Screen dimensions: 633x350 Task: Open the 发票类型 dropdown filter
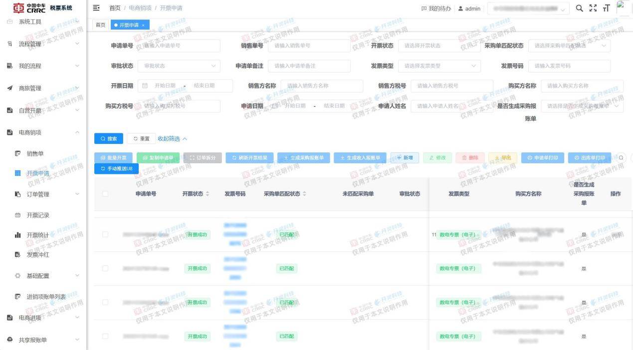tap(439, 66)
